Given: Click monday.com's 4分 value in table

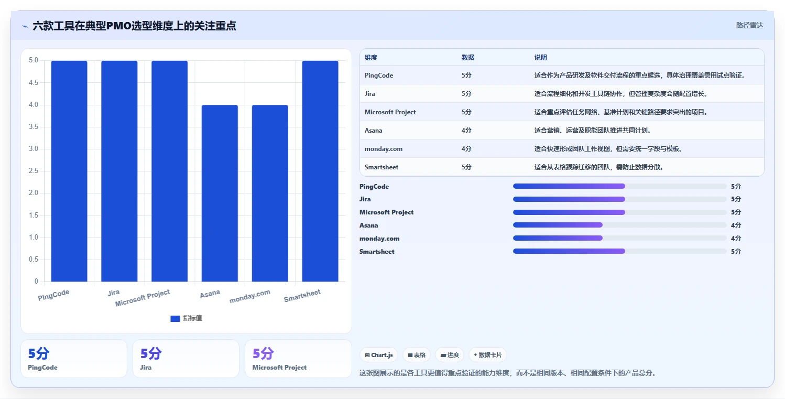Looking at the screenshot, I should [466, 149].
